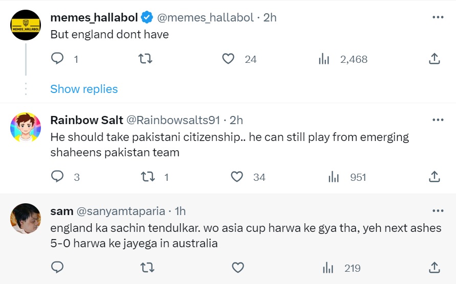Open more options for sam's tweet
This screenshot has height=284, width=456.
point(438,211)
